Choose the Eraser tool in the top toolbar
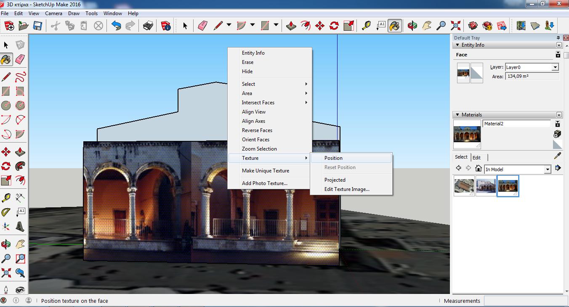 tap(203, 26)
